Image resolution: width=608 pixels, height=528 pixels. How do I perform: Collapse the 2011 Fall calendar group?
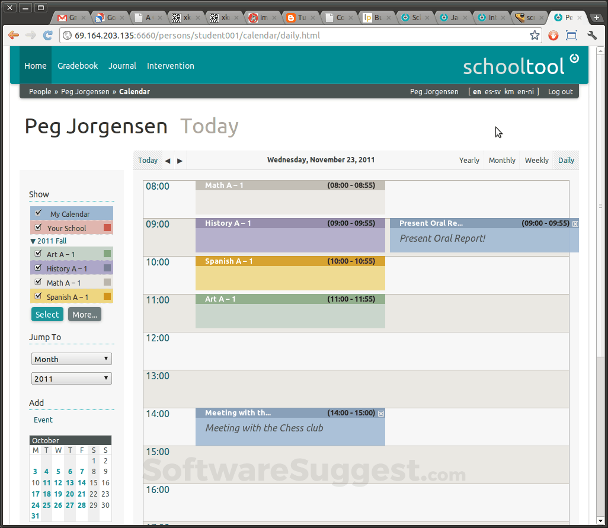coord(34,241)
